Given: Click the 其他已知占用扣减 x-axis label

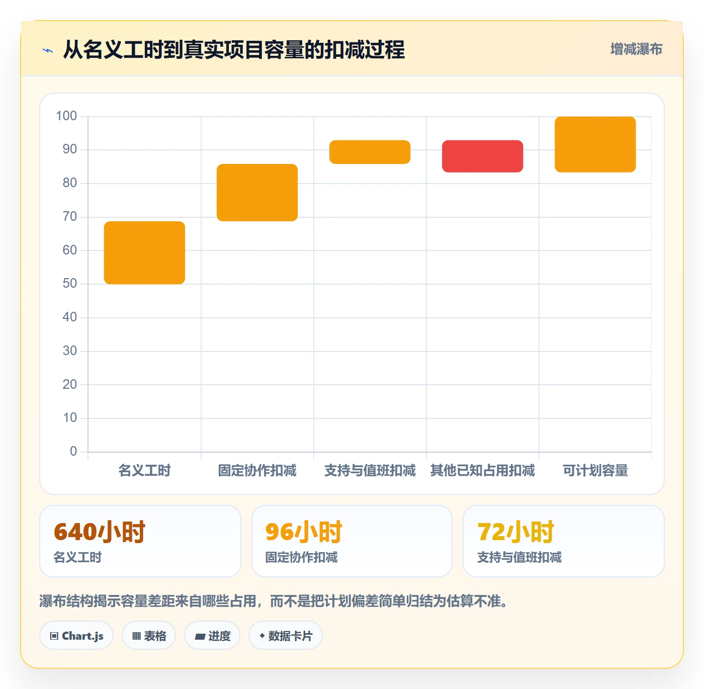Looking at the screenshot, I should click(x=482, y=471).
